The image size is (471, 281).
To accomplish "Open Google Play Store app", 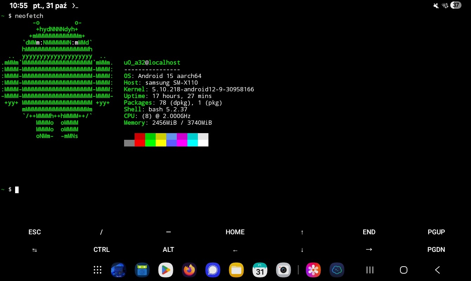I will (x=166, y=270).
